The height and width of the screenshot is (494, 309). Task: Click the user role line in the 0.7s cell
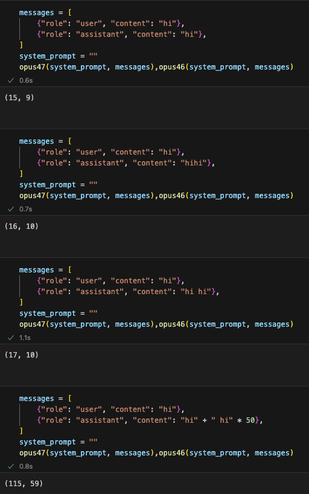click(x=110, y=152)
